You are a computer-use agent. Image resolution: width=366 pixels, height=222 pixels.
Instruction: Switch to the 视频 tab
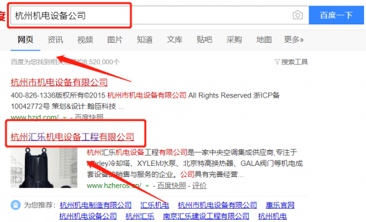pos(85,40)
